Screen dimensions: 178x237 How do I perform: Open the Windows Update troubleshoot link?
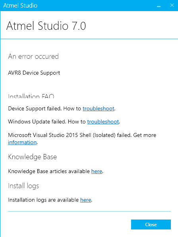point(103,121)
